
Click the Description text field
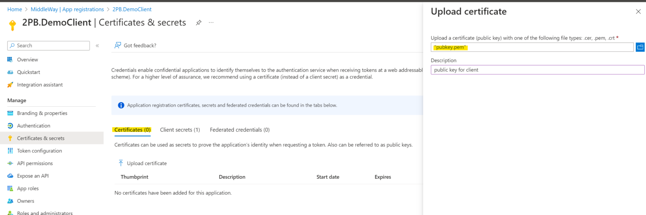point(537,70)
